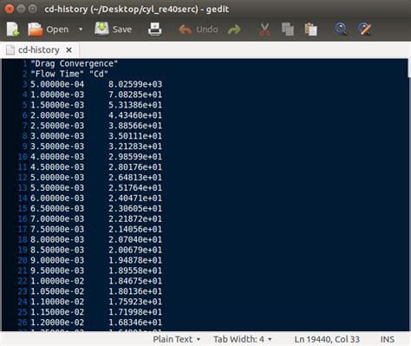The width and height of the screenshot is (411, 346).
Task: Expand the Open recent files arrow
Action: coord(81,29)
